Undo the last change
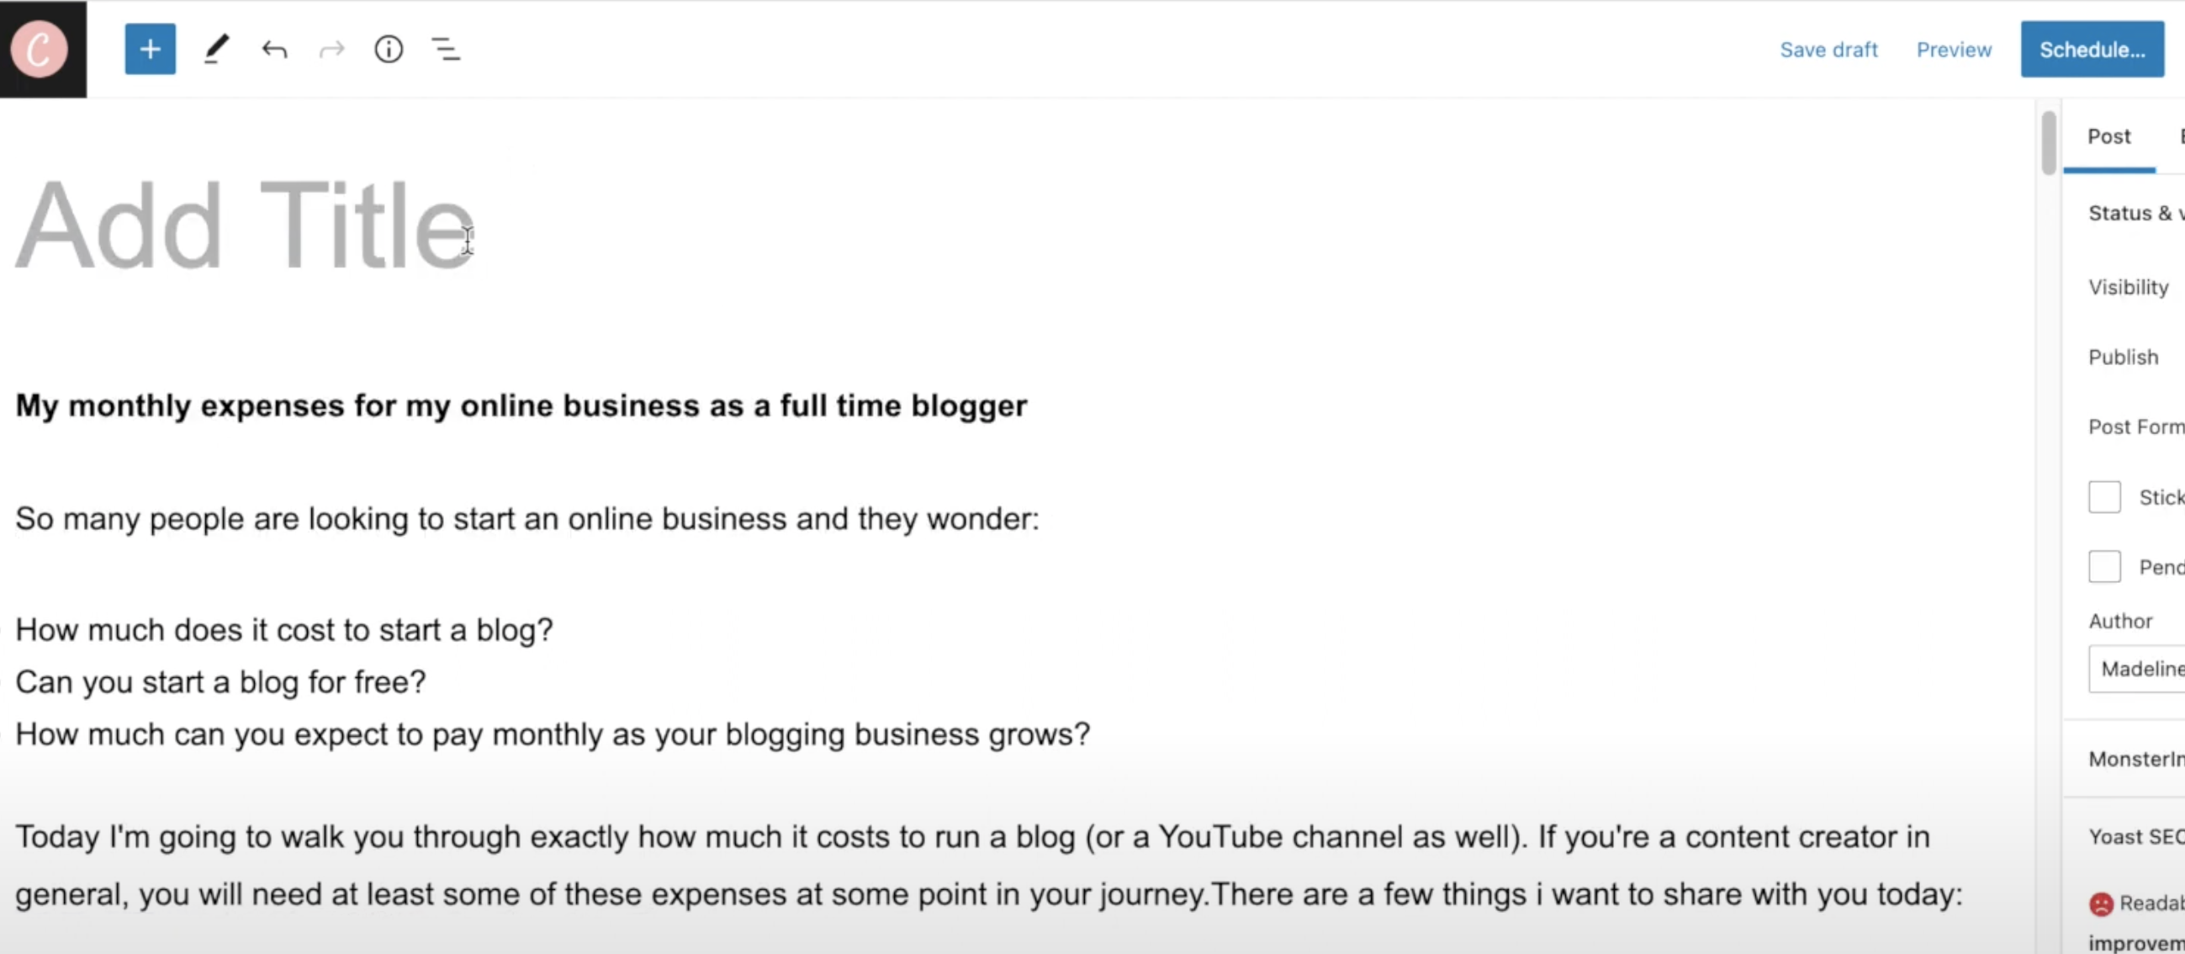Viewport: 2185px width, 954px height. (x=275, y=50)
